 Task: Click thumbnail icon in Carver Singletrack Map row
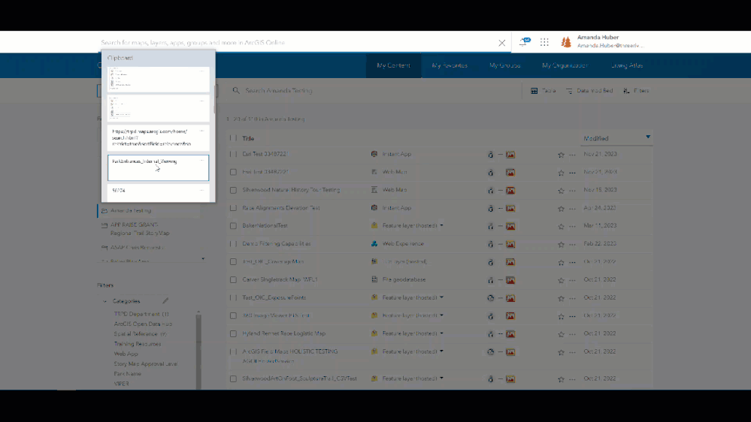510,280
